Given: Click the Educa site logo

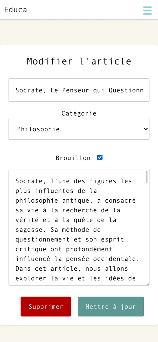Looking at the screenshot, I should pyautogui.click(x=15, y=10).
